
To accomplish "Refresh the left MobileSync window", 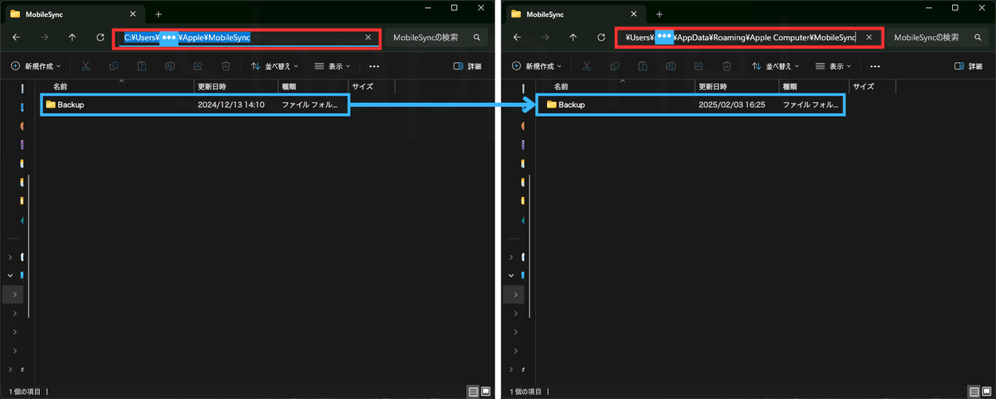I will (x=100, y=38).
